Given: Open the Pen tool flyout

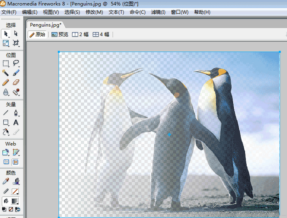Looking at the screenshot, I should [16, 113].
